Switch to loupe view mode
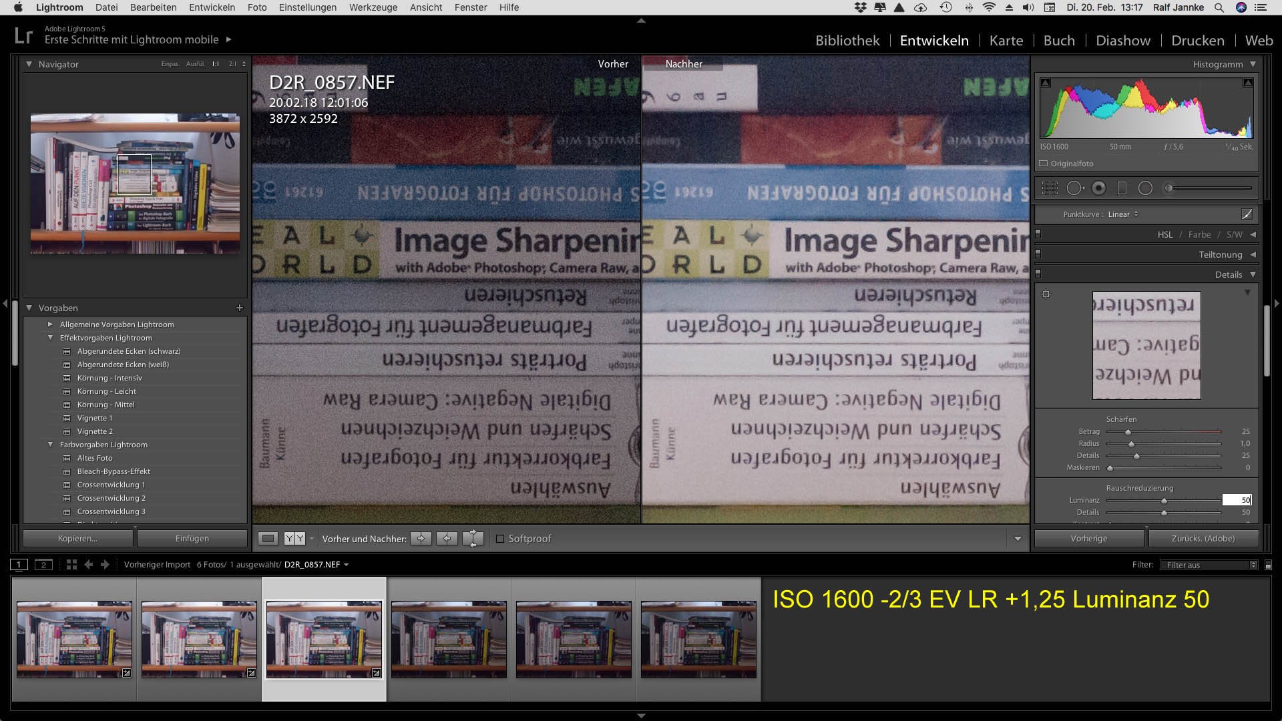Image resolution: width=1282 pixels, height=721 pixels. pos(268,539)
